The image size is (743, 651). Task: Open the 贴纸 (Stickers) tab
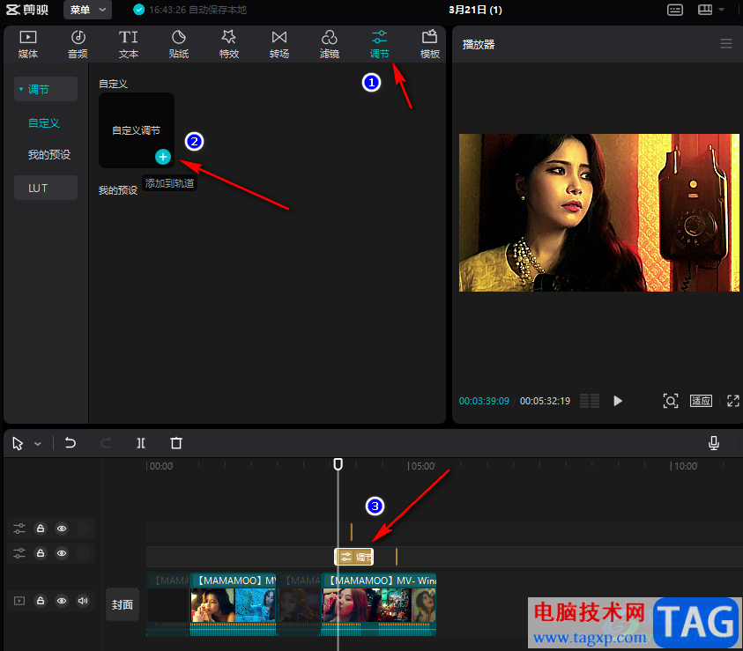pyautogui.click(x=179, y=44)
